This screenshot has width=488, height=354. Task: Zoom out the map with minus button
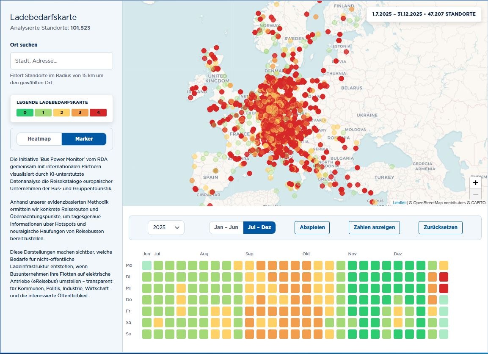(475, 194)
